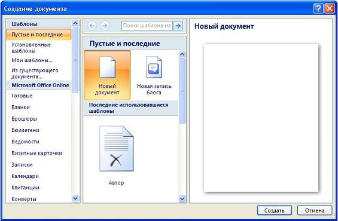Open the Конверты category
This screenshot has width=338, height=221.
(x=24, y=199)
